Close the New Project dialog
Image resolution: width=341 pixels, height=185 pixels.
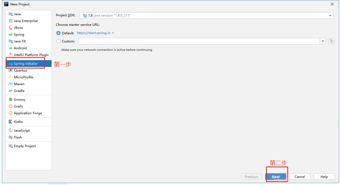tap(332, 4)
